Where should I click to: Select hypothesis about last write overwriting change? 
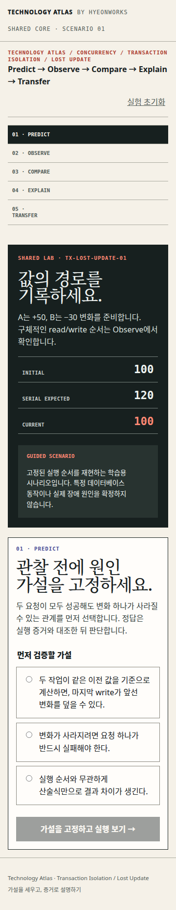point(88,692)
